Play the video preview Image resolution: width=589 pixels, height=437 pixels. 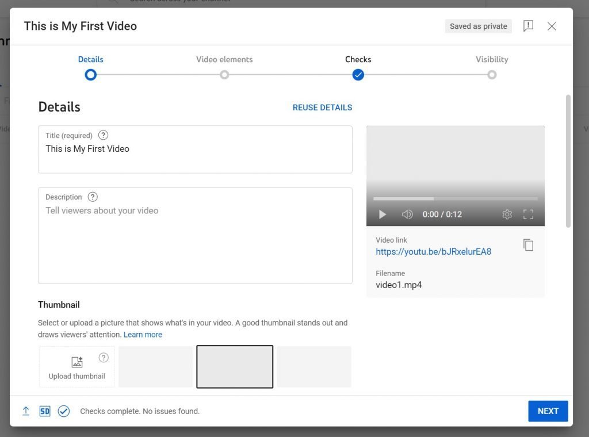(x=383, y=214)
